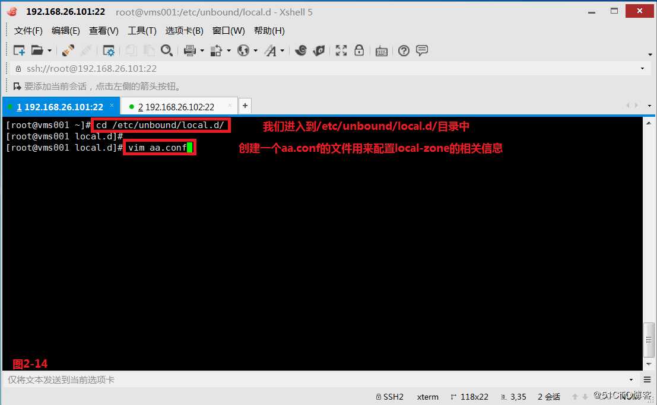Open the 文件(F) menu

pos(28,31)
